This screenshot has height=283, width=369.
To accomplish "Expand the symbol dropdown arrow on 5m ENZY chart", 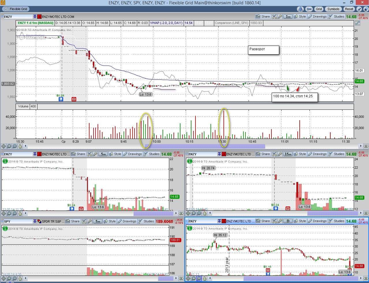I will (x=35, y=154).
